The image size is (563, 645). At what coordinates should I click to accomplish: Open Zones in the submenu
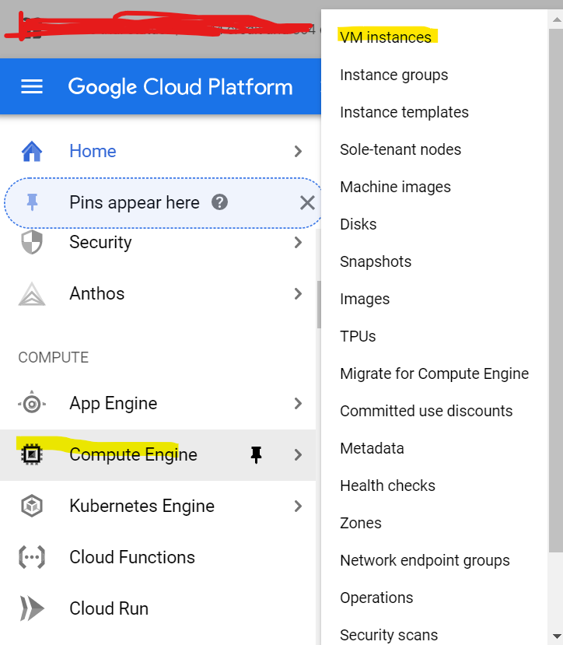(x=361, y=524)
